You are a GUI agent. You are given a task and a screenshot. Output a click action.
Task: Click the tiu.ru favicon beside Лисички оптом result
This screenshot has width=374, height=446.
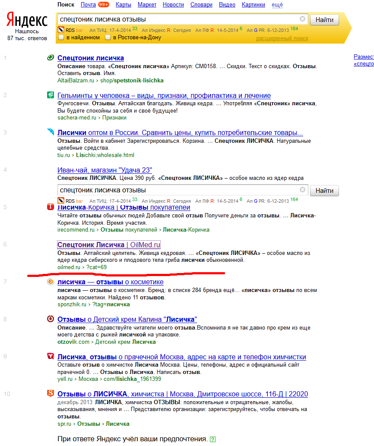51,132
